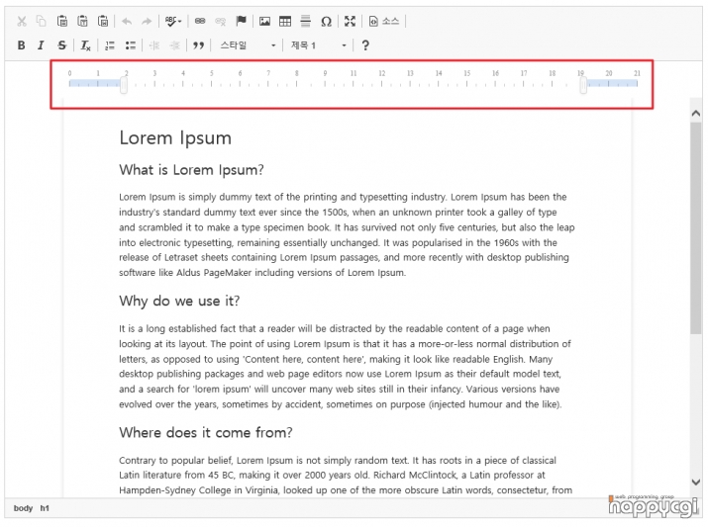Select Paste from Word icon
Image resolution: width=708 pixels, height=527 pixels.
click(103, 21)
